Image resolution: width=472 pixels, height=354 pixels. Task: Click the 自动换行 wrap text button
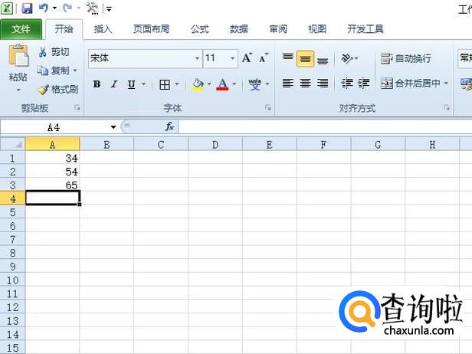tap(406, 58)
